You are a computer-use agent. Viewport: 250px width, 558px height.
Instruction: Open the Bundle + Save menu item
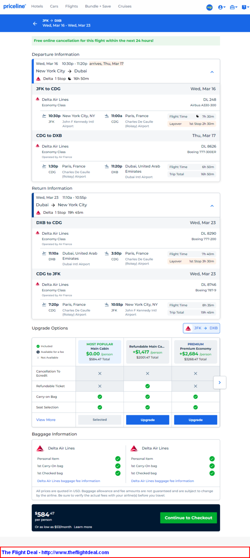pos(98,6)
